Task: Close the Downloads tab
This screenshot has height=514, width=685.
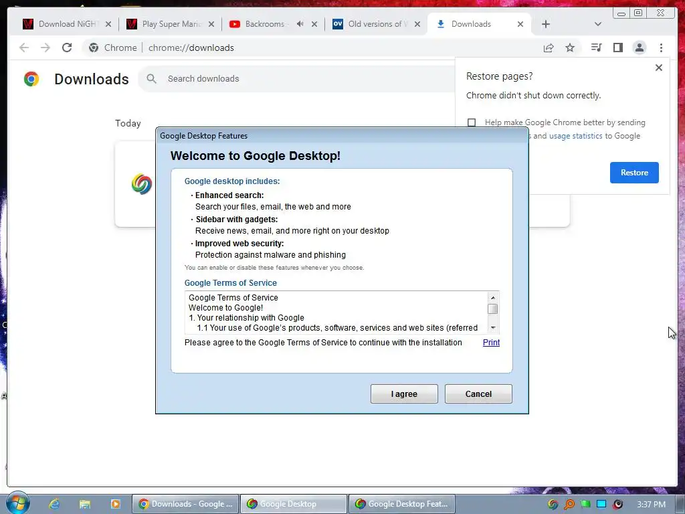Action: pyautogui.click(x=520, y=24)
